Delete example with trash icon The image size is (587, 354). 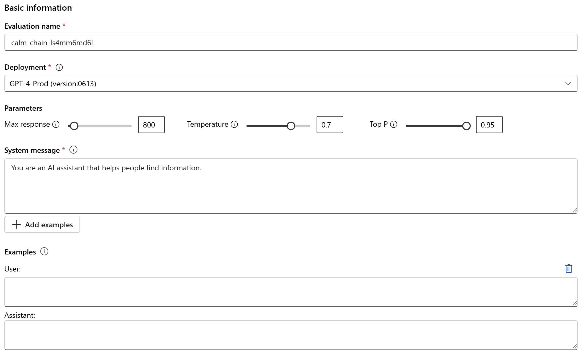pos(569,269)
